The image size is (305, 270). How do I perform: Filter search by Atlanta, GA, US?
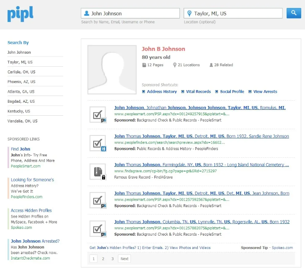(x=21, y=92)
